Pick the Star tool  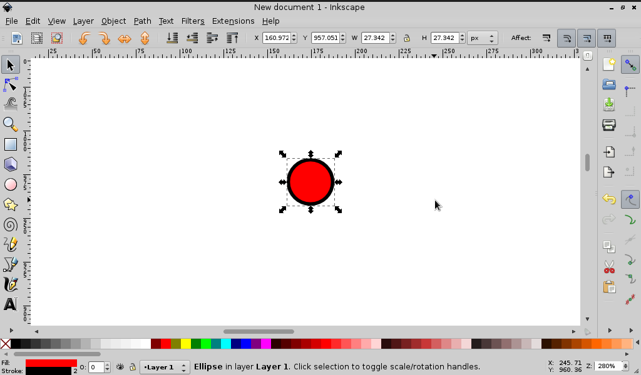pyautogui.click(x=10, y=204)
